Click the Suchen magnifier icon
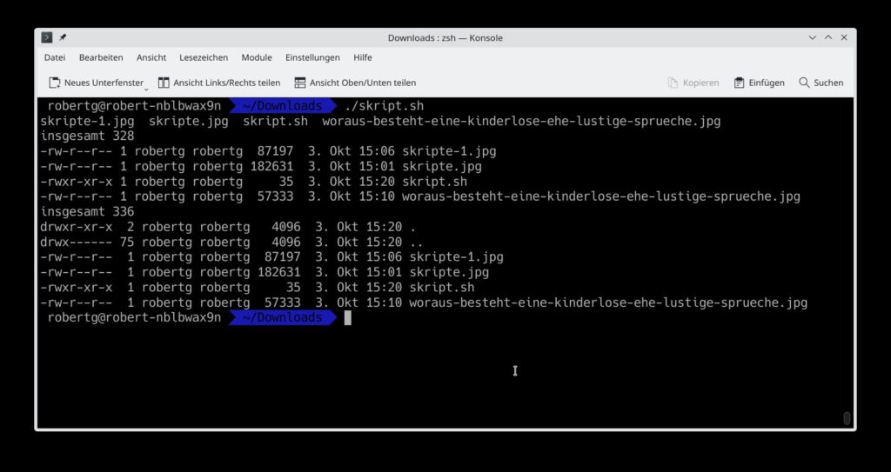Viewport: 891px width, 472px height. click(x=804, y=83)
